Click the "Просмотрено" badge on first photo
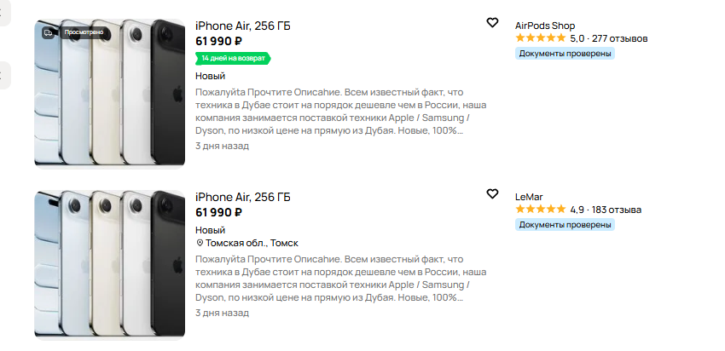 84,32
